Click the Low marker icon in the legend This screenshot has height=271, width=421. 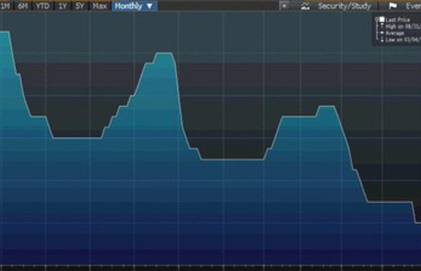pos(382,39)
